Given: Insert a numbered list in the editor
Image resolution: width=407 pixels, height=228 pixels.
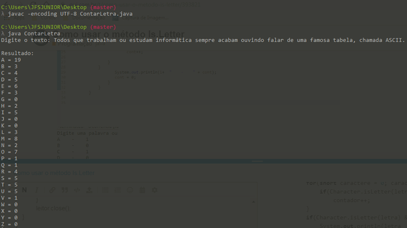Looking at the screenshot, I should [117, 190].
